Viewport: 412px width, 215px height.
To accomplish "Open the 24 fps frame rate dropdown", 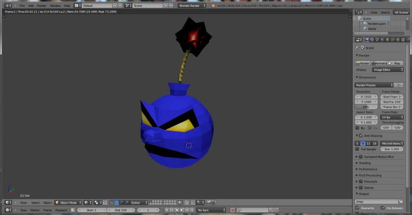I will pyautogui.click(x=392, y=117).
